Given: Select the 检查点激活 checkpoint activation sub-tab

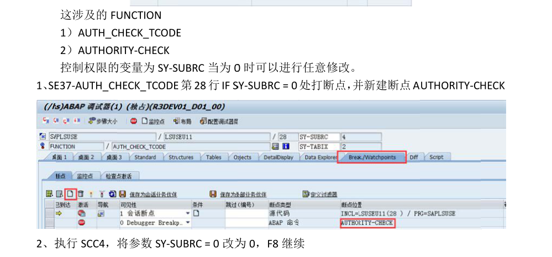Looking at the screenshot, I should point(120,176).
